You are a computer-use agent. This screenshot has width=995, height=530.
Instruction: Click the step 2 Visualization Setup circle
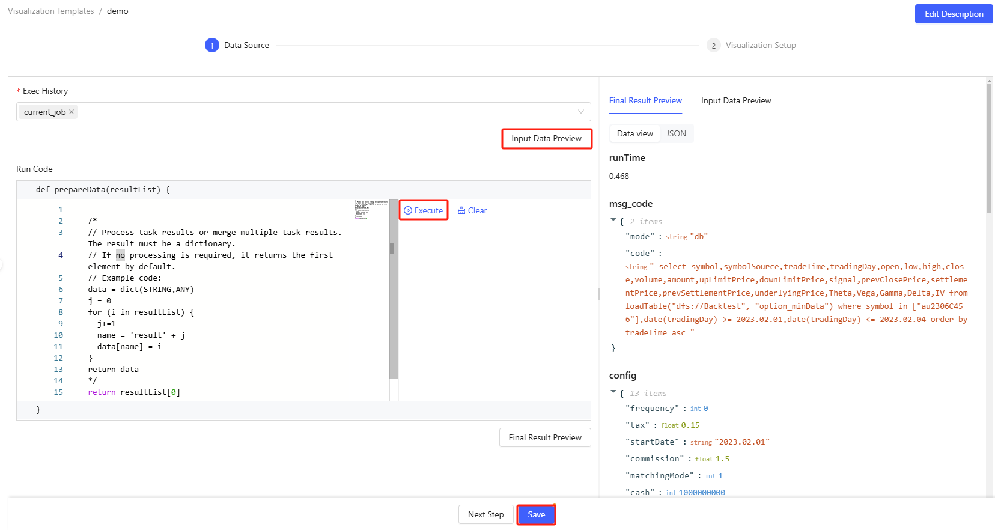coord(713,46)
